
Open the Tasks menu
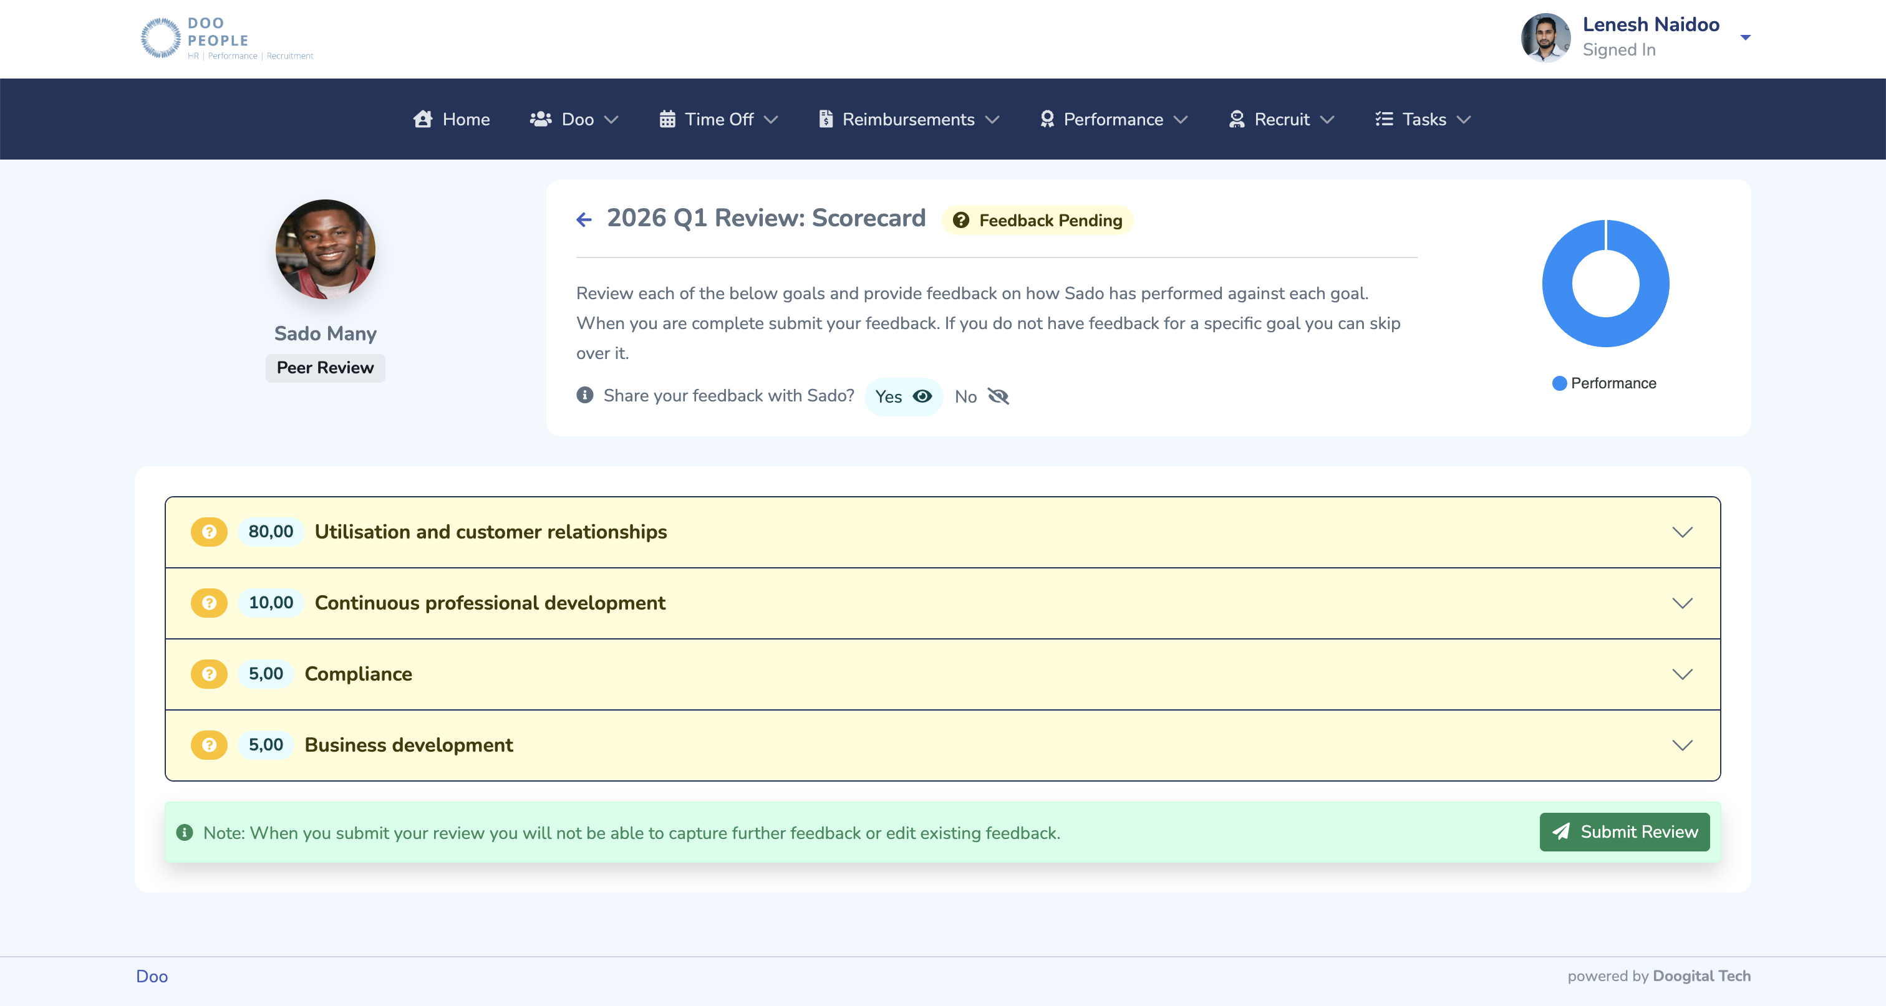tap(1423, 119)
